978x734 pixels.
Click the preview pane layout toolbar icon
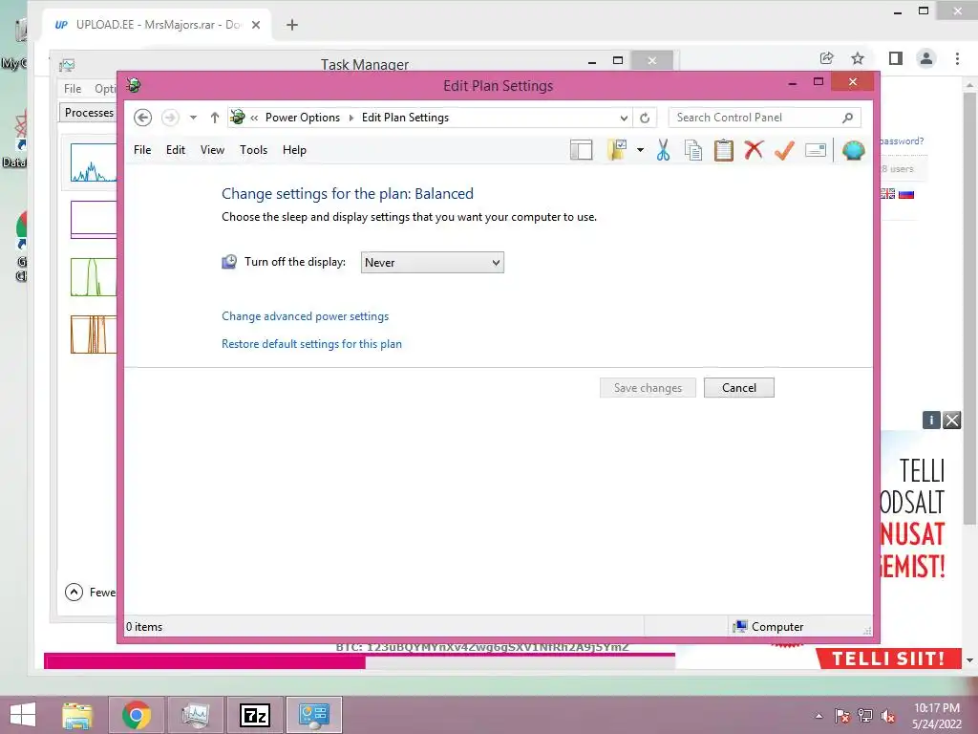coord(581,150)
